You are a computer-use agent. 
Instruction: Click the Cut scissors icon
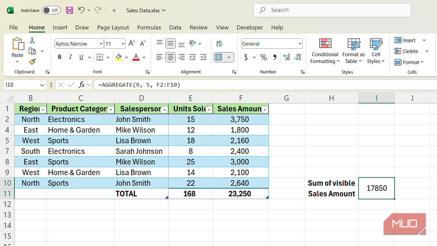[x=32, y=40]
